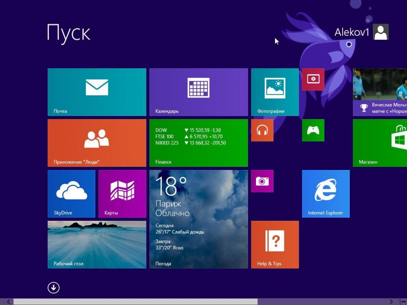Open Приложение "Люди" tile

coord(97,143)
